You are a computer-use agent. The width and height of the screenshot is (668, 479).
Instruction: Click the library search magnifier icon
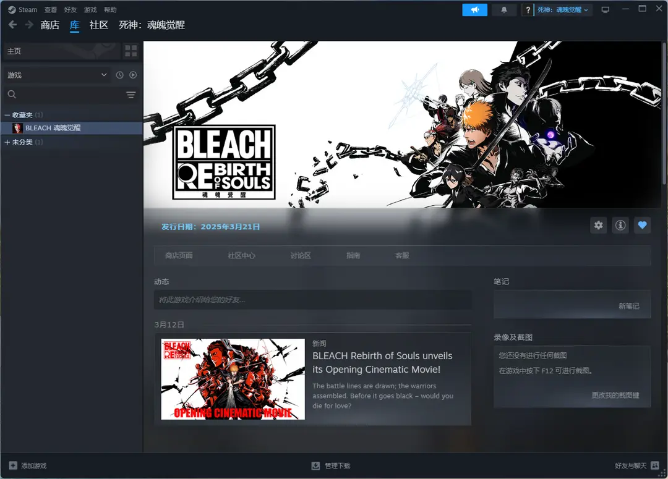(x=12, y=95)
